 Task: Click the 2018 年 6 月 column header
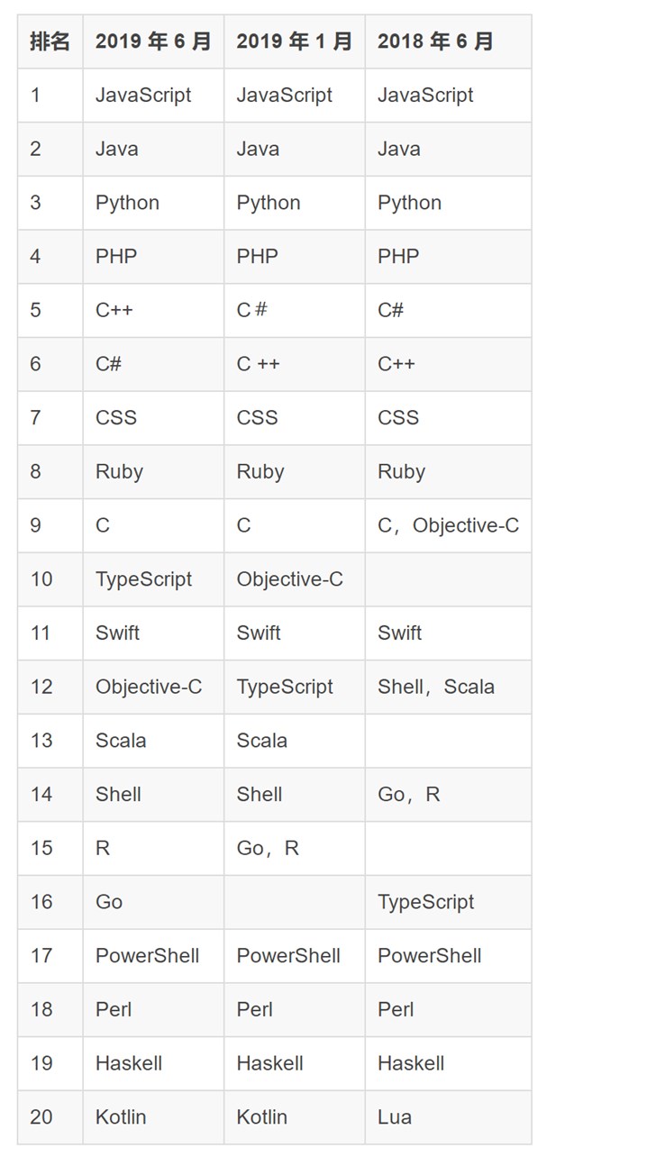tap(435, 41)
